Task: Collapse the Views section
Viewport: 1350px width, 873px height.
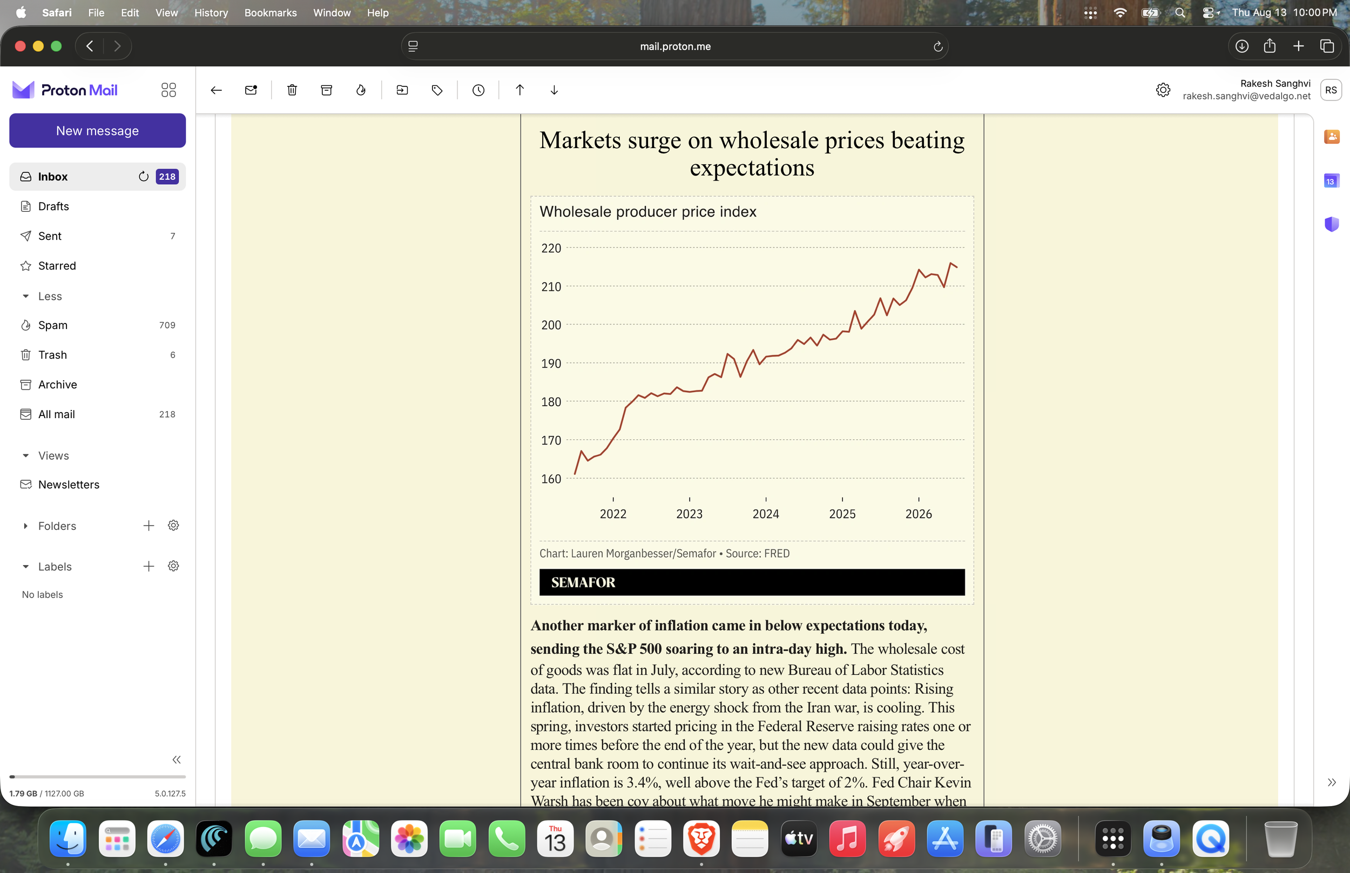Action: point(25,456)
